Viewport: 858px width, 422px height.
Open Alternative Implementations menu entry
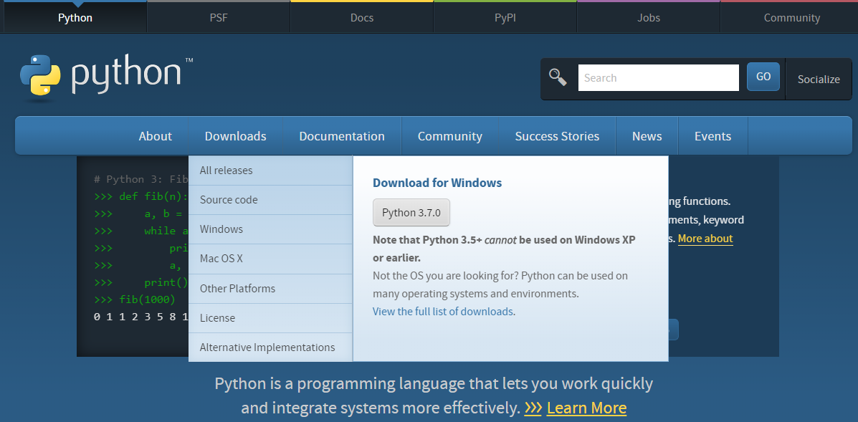(267, 347)
